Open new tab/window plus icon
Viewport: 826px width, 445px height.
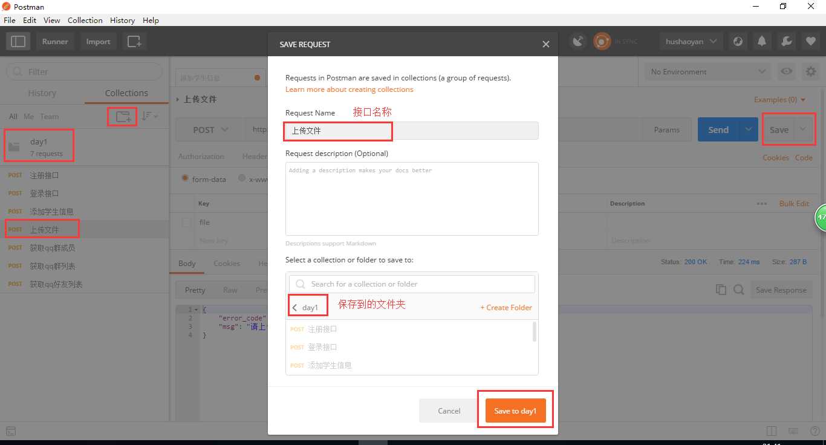click(134, 42)
